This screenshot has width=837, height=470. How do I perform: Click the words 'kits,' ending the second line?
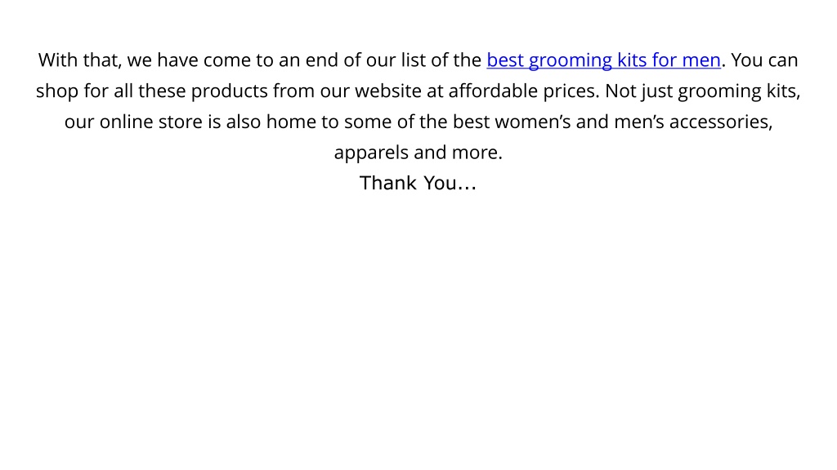(784, 91)
